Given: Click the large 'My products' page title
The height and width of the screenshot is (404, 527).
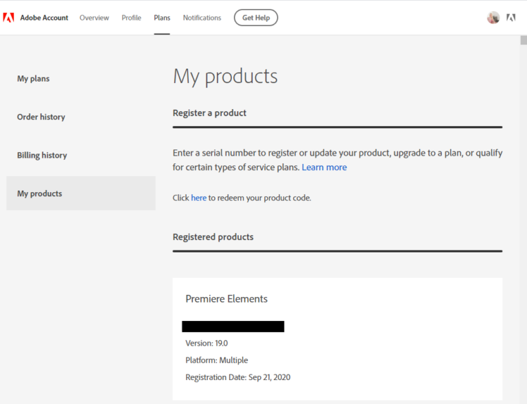Looking at the screenshot, I should [x=225, y=77].
